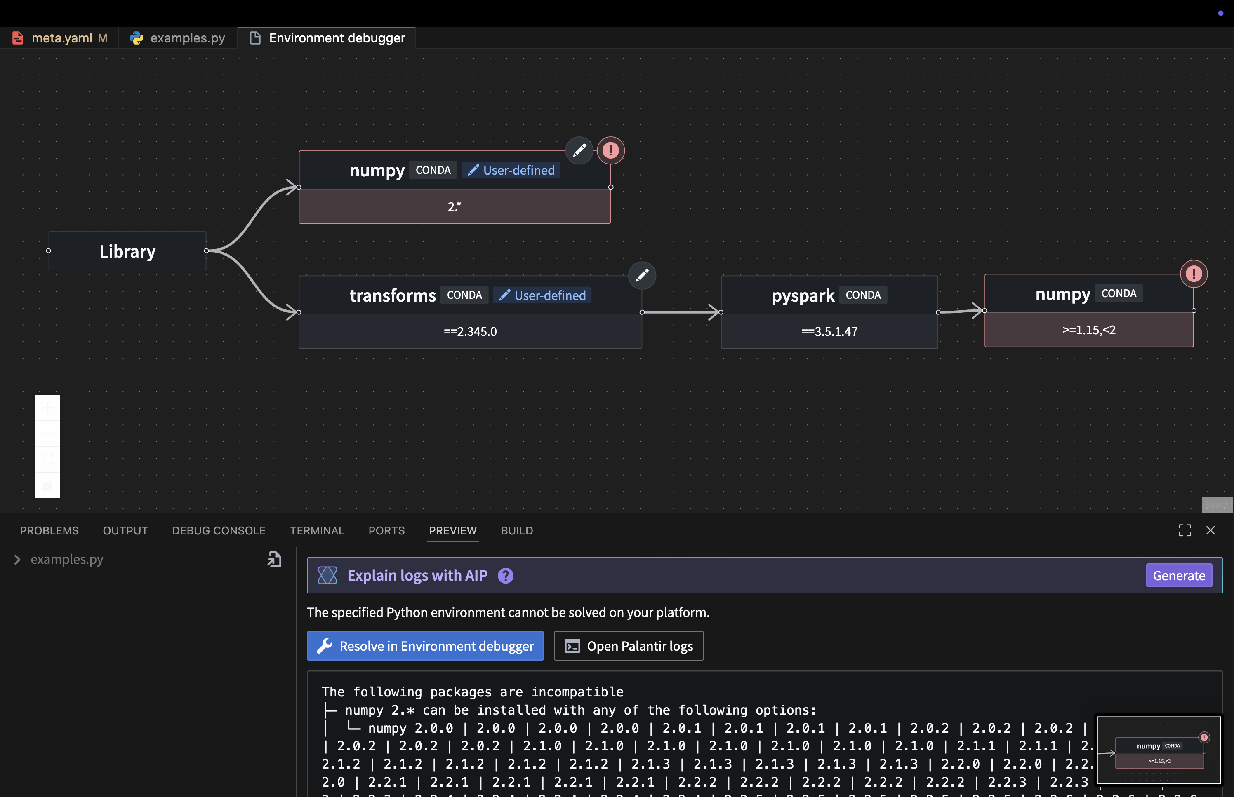Click the help question mark next to AIP
The height and width of the screenshot is (797, 1234).
[505, 575]
